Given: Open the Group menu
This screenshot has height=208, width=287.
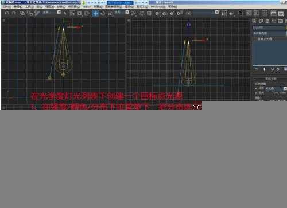Looking at the screenshot, I should (40, 7).
